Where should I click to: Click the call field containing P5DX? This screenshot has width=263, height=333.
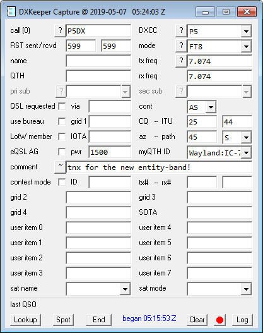(98, 31)
